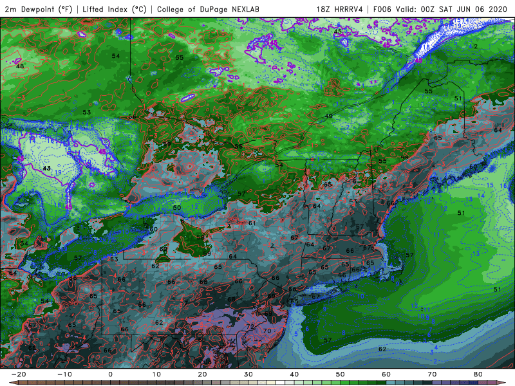
Task: Click the "Lifted Index (°C)" header label
Action: click(x=115, y=9)
